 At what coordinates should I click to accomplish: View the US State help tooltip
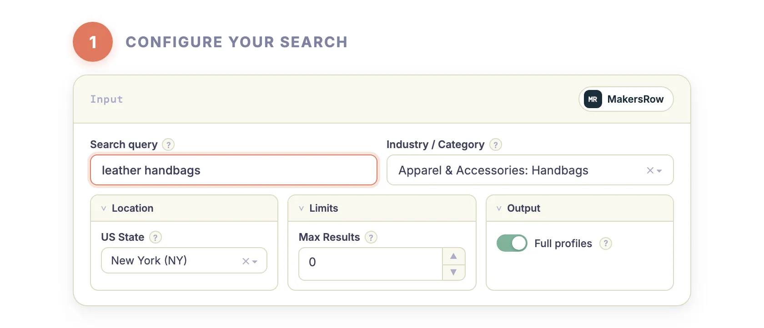[x=155, y=237]
